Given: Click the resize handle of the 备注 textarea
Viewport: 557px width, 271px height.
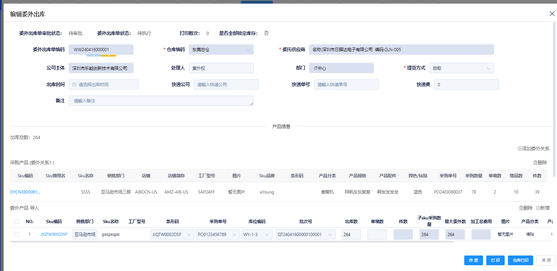Looking at the screenshot, I should tap(252, 104).
